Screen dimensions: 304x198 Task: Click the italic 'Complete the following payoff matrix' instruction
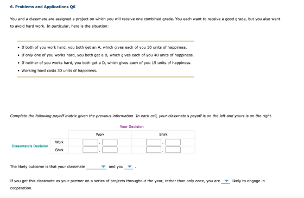click(141, 116)
